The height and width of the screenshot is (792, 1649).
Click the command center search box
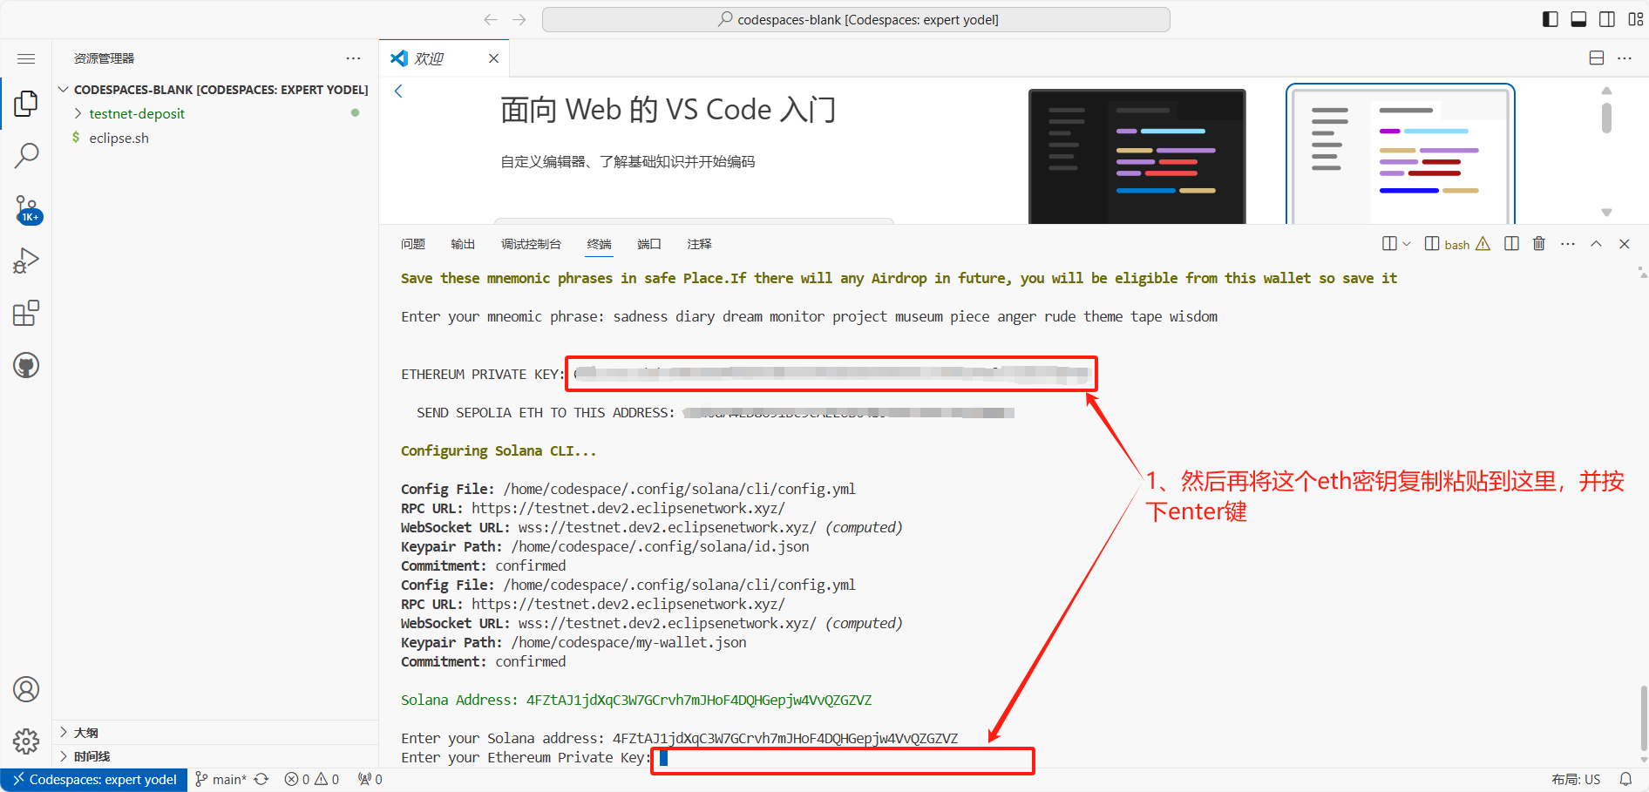(856, 19)
